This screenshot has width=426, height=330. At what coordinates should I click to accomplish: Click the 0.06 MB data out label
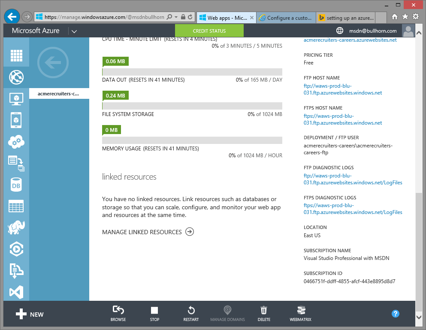(115, 61)
